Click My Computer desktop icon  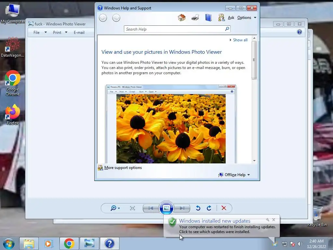(x=12, y=13)
